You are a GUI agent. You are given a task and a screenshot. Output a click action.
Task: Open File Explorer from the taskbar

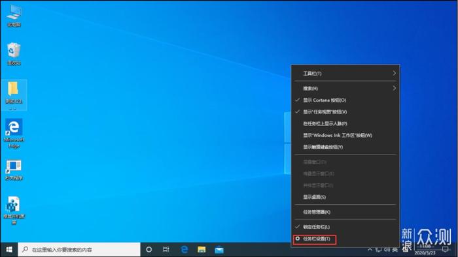click(202, 249)
